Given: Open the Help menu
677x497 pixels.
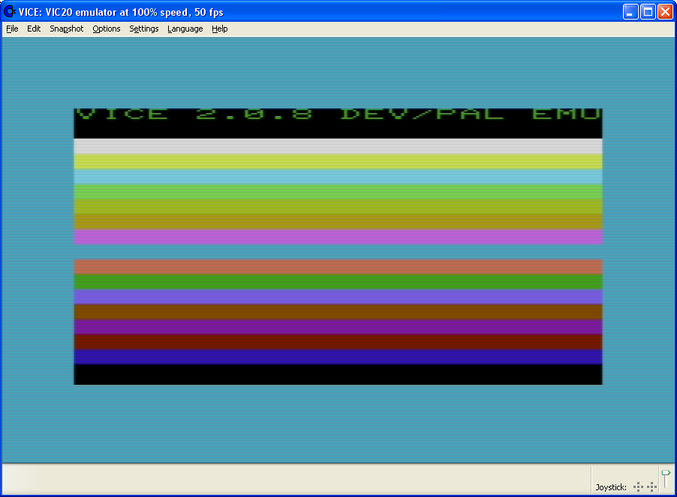Looking at the screenshot, I should click(x=219, y=29).
